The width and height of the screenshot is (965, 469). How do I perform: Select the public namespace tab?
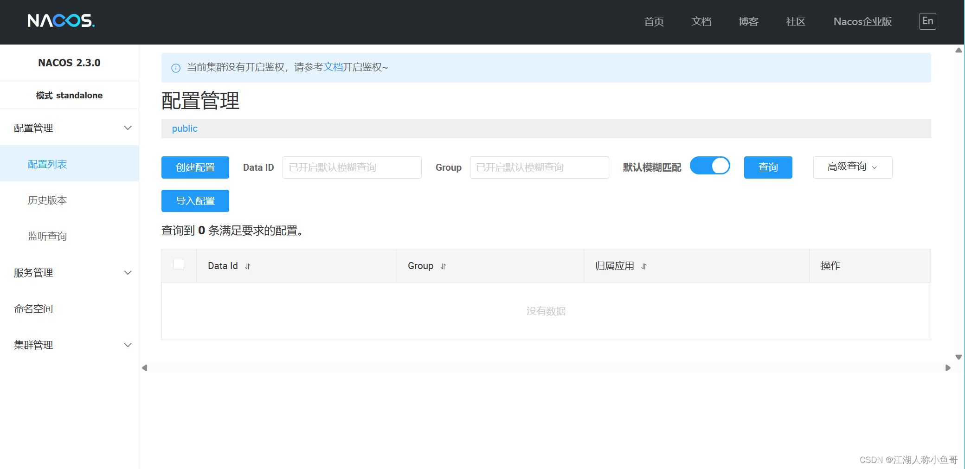(x=185, y=128)
